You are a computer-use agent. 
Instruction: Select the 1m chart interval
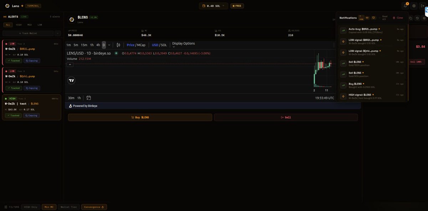[68, 45]
